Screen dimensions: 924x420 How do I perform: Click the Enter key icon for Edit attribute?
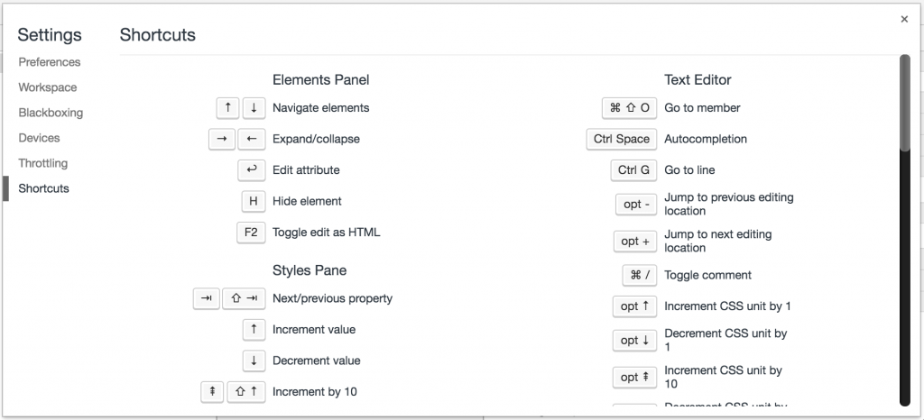252,170
